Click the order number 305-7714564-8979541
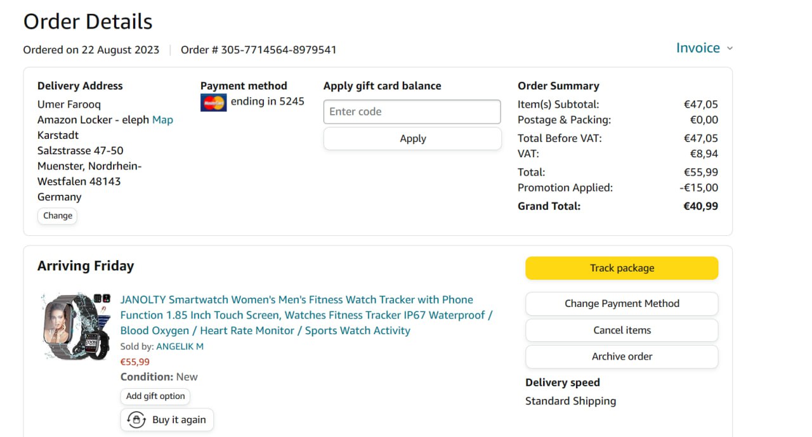Viewport: 812px width, 437px height. click(278, 49)
